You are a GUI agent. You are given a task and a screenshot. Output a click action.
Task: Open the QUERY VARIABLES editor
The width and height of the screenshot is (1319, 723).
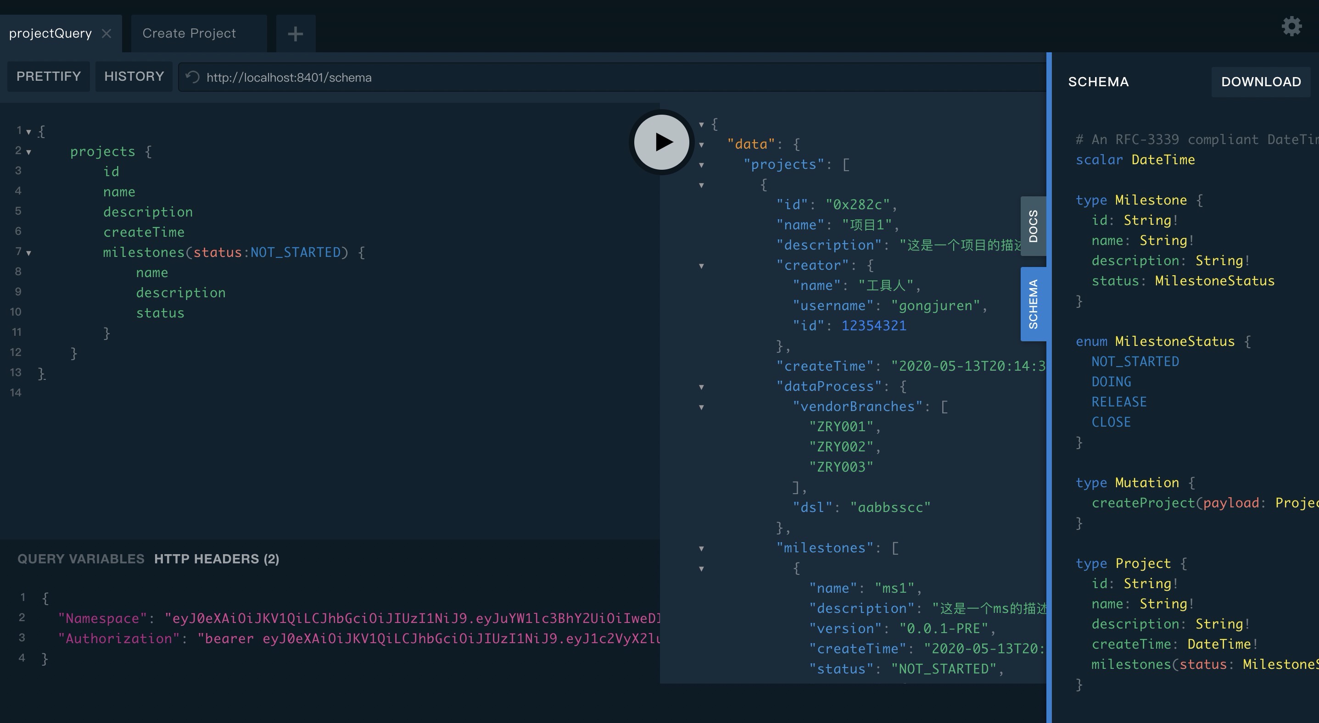point(81,559)
